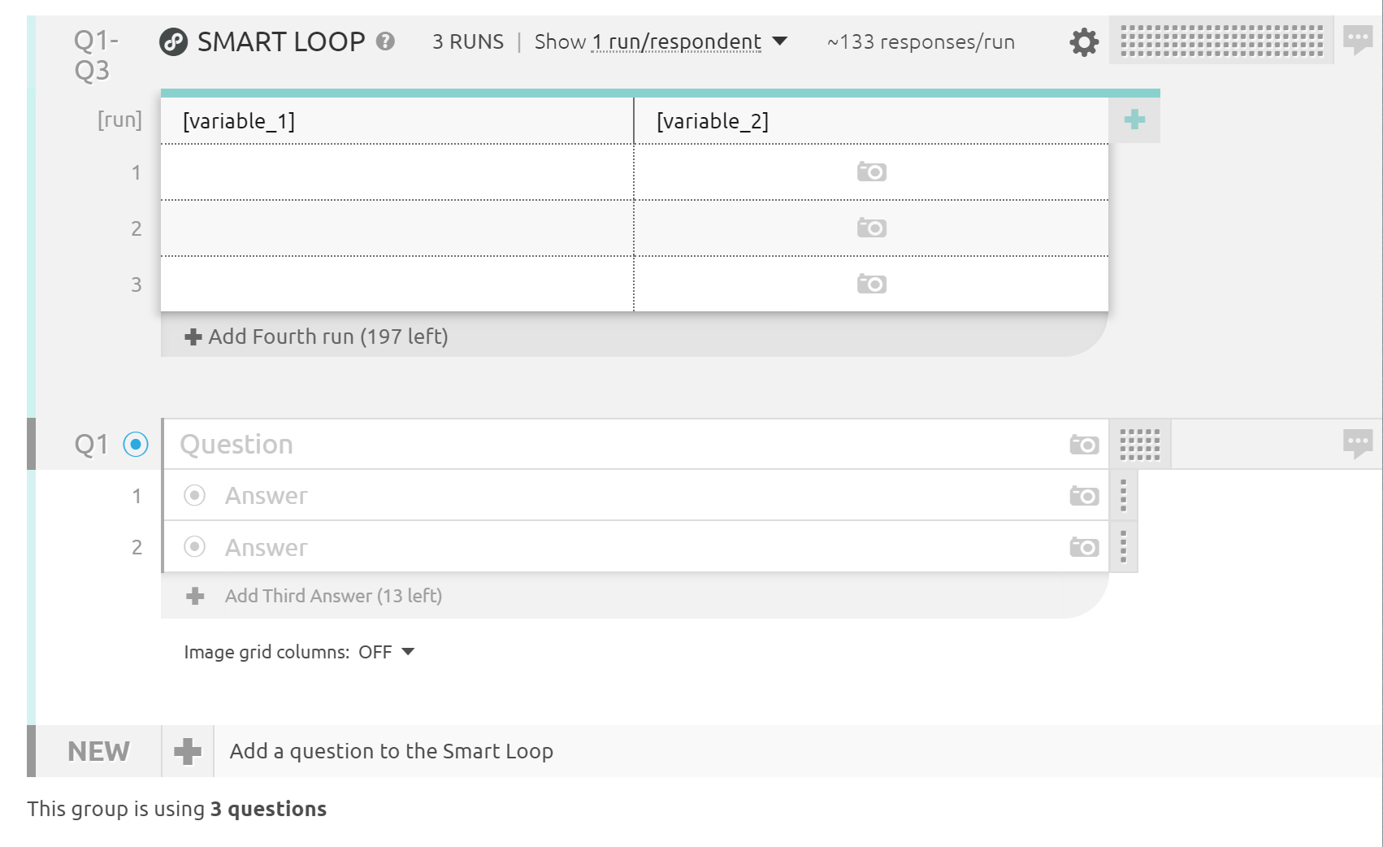Image resolution: width=1383 pixels, height=847 pixels.
Task: Attach an image to the Q1 question
Action: pyautogui.click(x=1084, y=445)
